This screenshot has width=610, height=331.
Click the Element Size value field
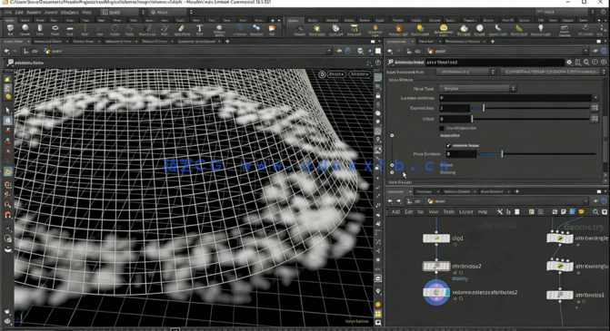pos(455,108)
